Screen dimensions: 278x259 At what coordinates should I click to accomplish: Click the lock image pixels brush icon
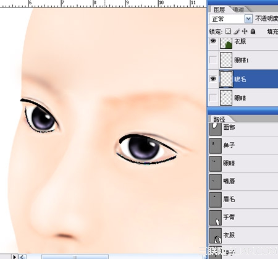(x=237, y=32)
